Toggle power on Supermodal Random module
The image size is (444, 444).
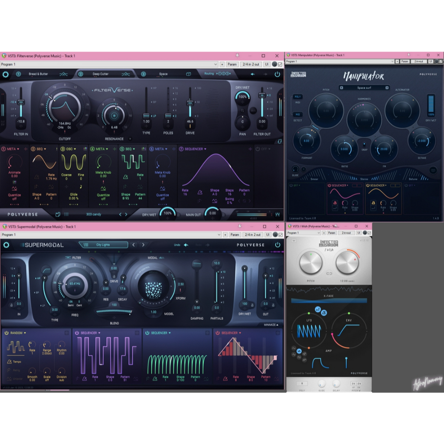click(x=7, y=333)
